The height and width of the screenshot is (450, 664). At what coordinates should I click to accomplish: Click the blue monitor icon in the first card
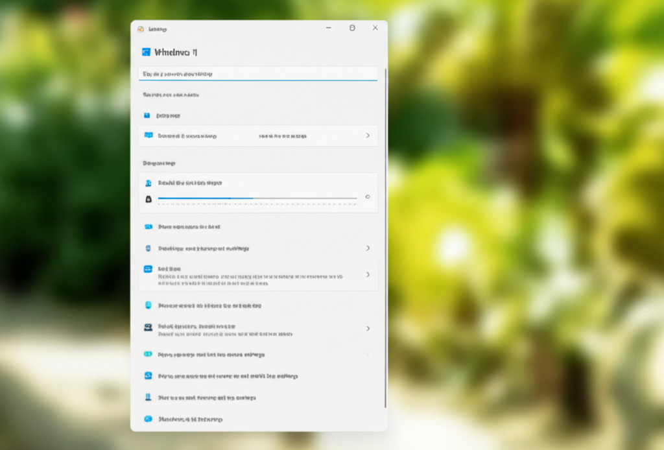pos(148,136)
